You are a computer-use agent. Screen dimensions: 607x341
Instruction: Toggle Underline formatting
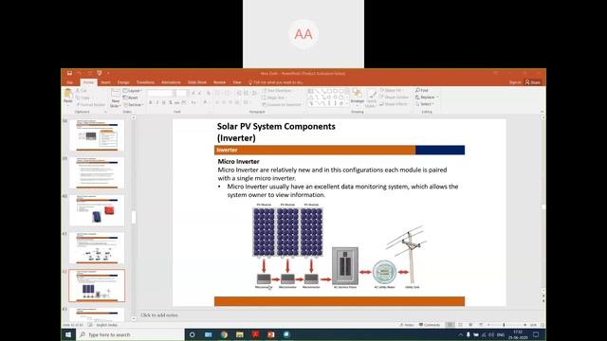pos(164,102)
